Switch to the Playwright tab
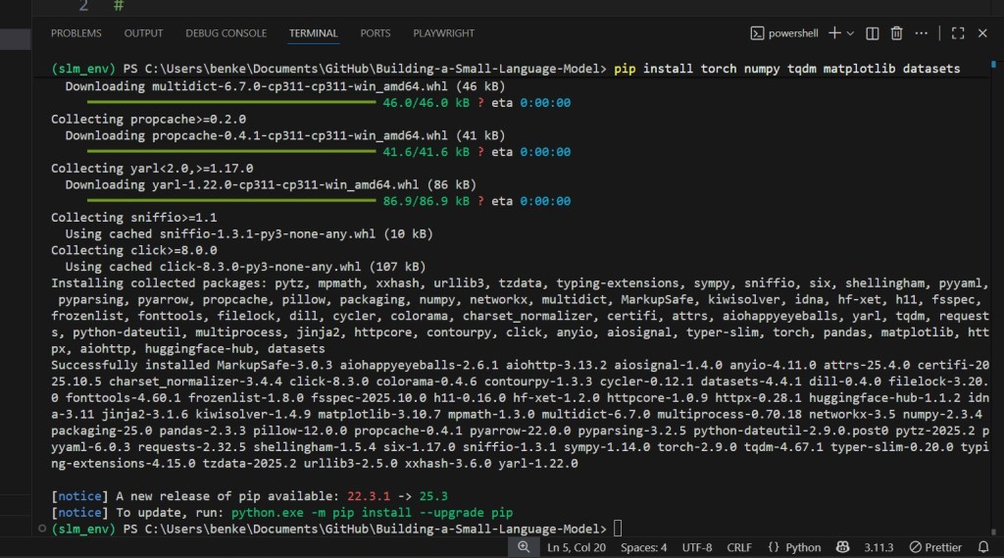This screenshot has height=558, width=1004. coord(444,33)
